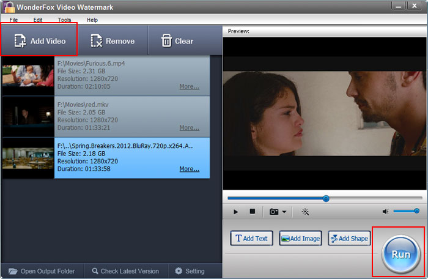Remove the selected video
The image size is (428, 279).
point(113,41)
